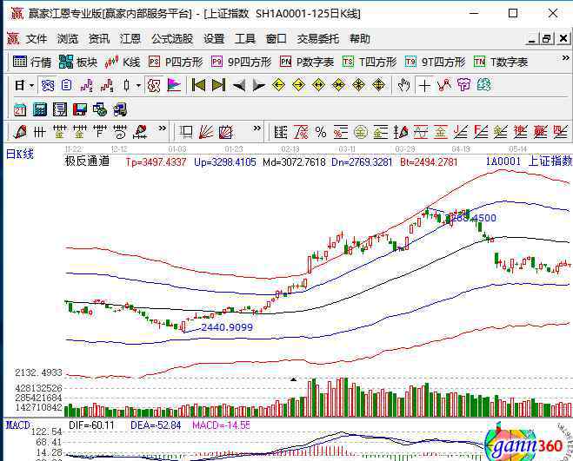573x461 pixels.
Task: Toggle the pencil drawing tool
Action: [19, 132]
